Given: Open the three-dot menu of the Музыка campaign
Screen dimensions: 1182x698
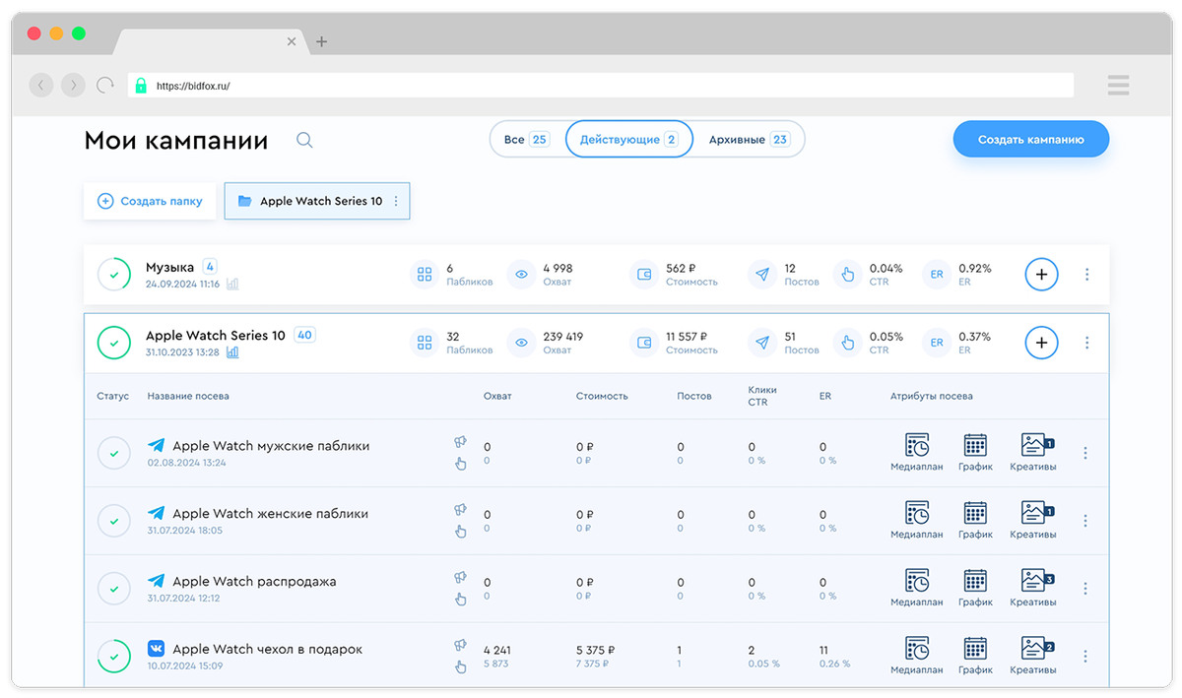Looking at the screenshot, I should coord(1087,275).
